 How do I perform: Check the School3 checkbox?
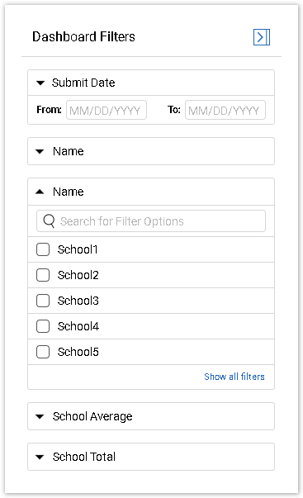point(43,301)
